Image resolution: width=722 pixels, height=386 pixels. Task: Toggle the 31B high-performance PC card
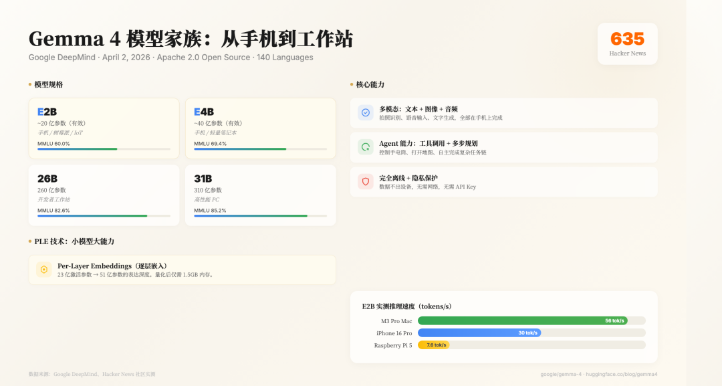(x=261, y=195)
